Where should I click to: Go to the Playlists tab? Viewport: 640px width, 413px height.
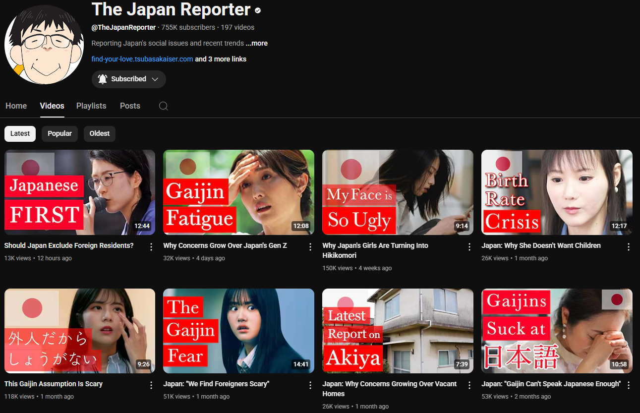tap(91, 106)
